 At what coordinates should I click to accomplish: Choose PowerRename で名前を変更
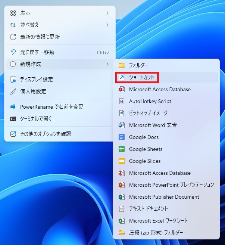click(x=60, y=107)
